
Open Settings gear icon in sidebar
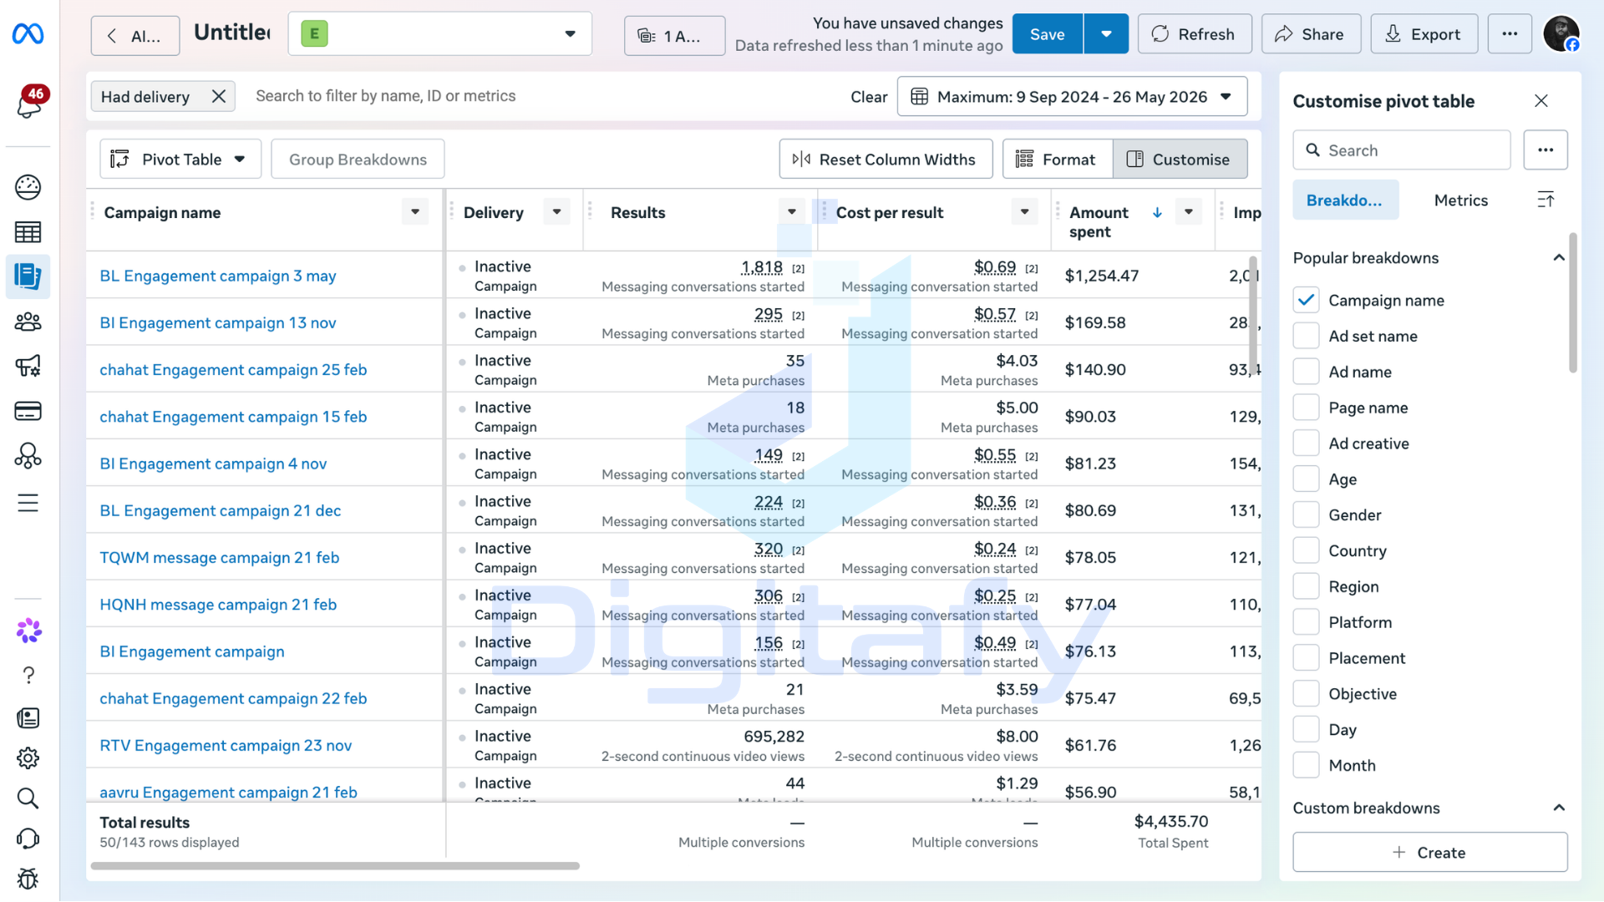[x=28, y=758]
